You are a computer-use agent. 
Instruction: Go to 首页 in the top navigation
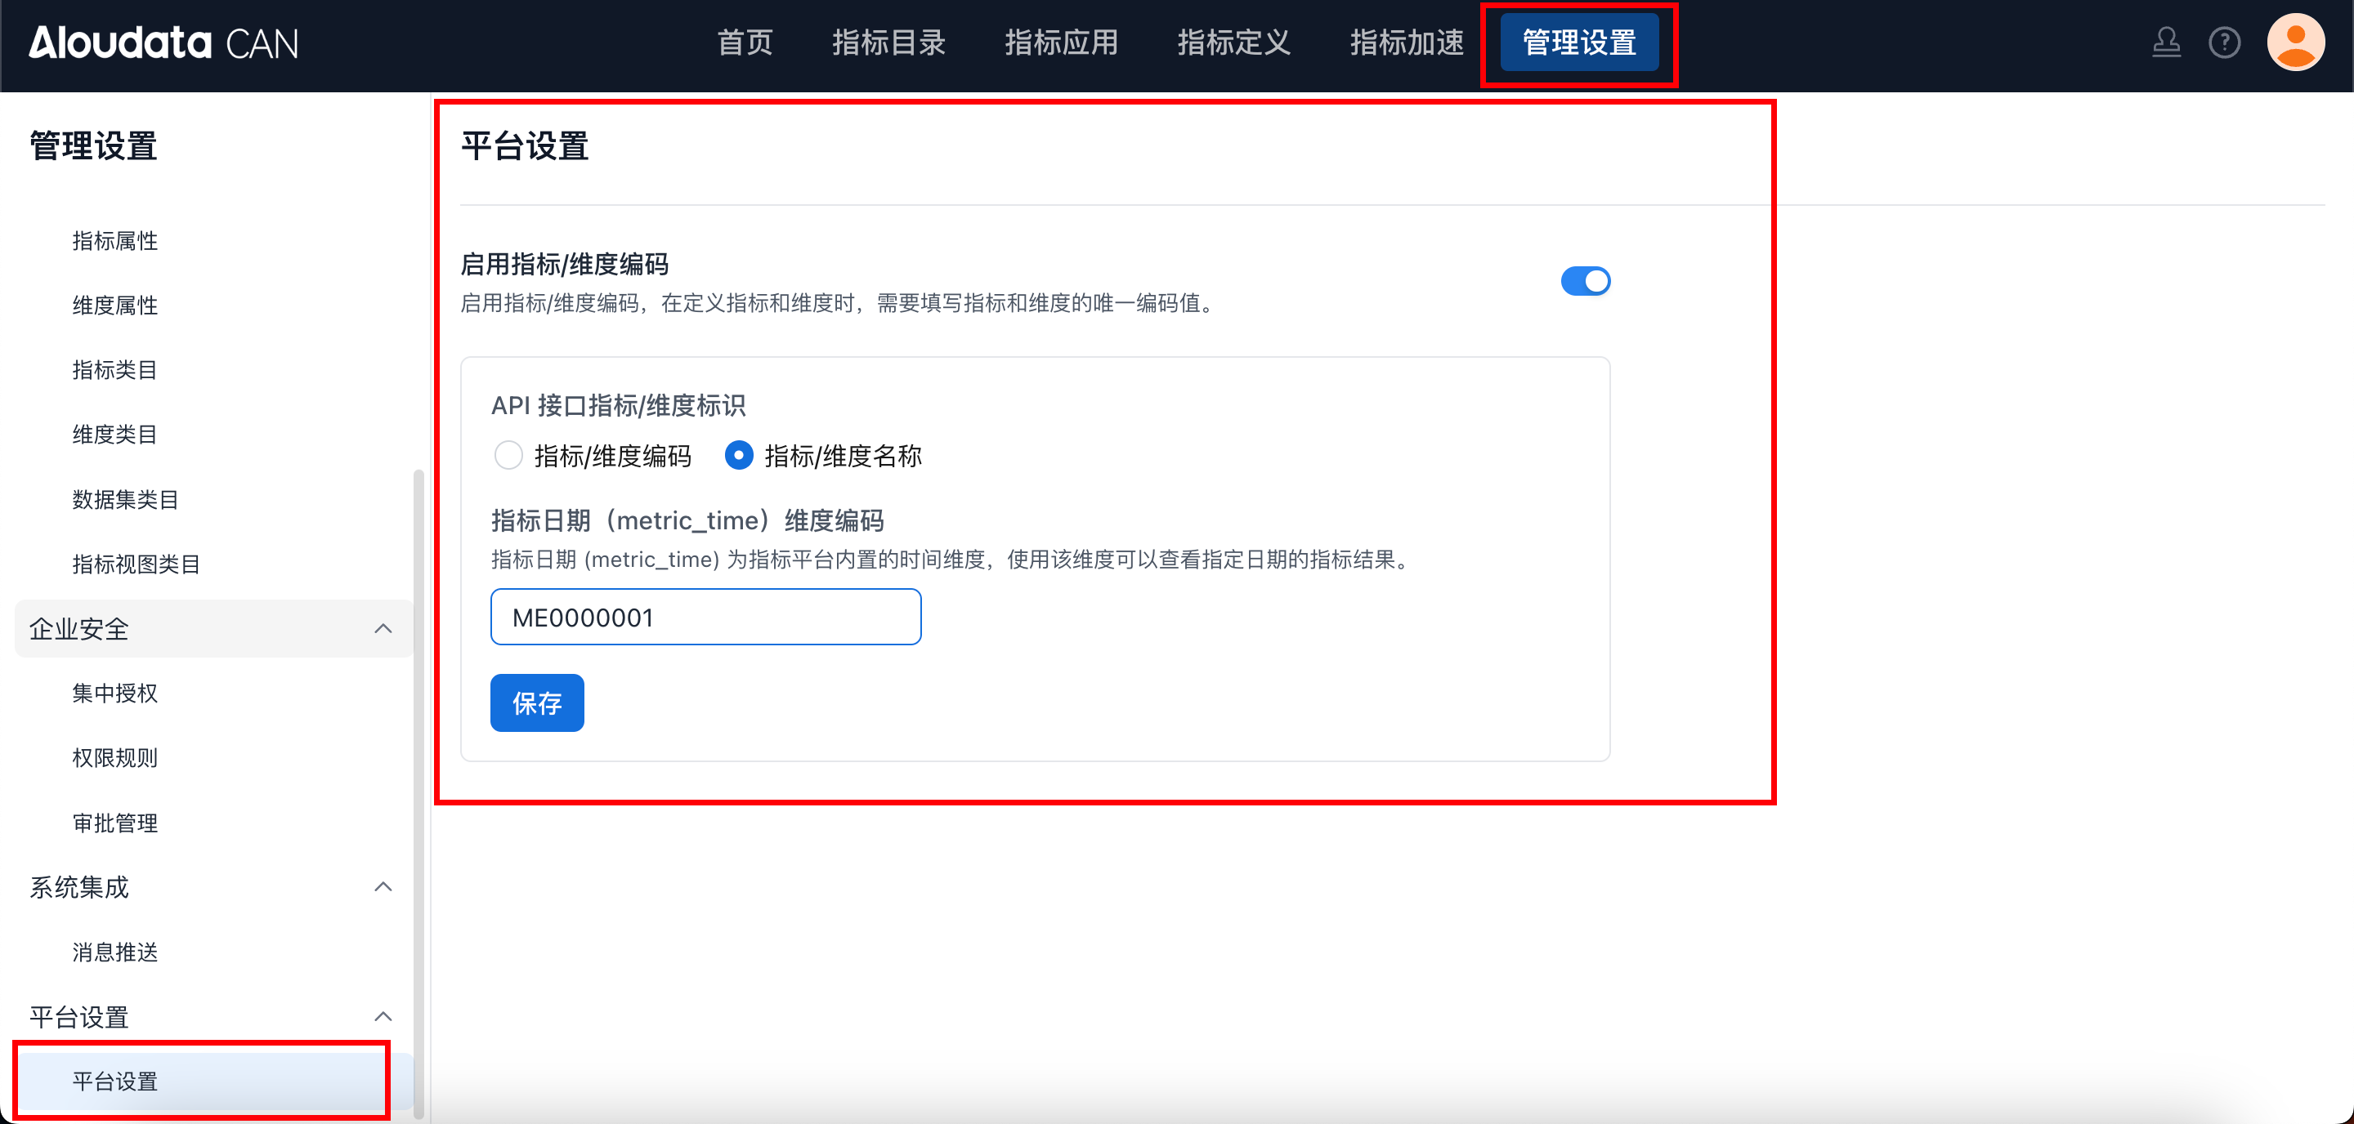[745, 43]
